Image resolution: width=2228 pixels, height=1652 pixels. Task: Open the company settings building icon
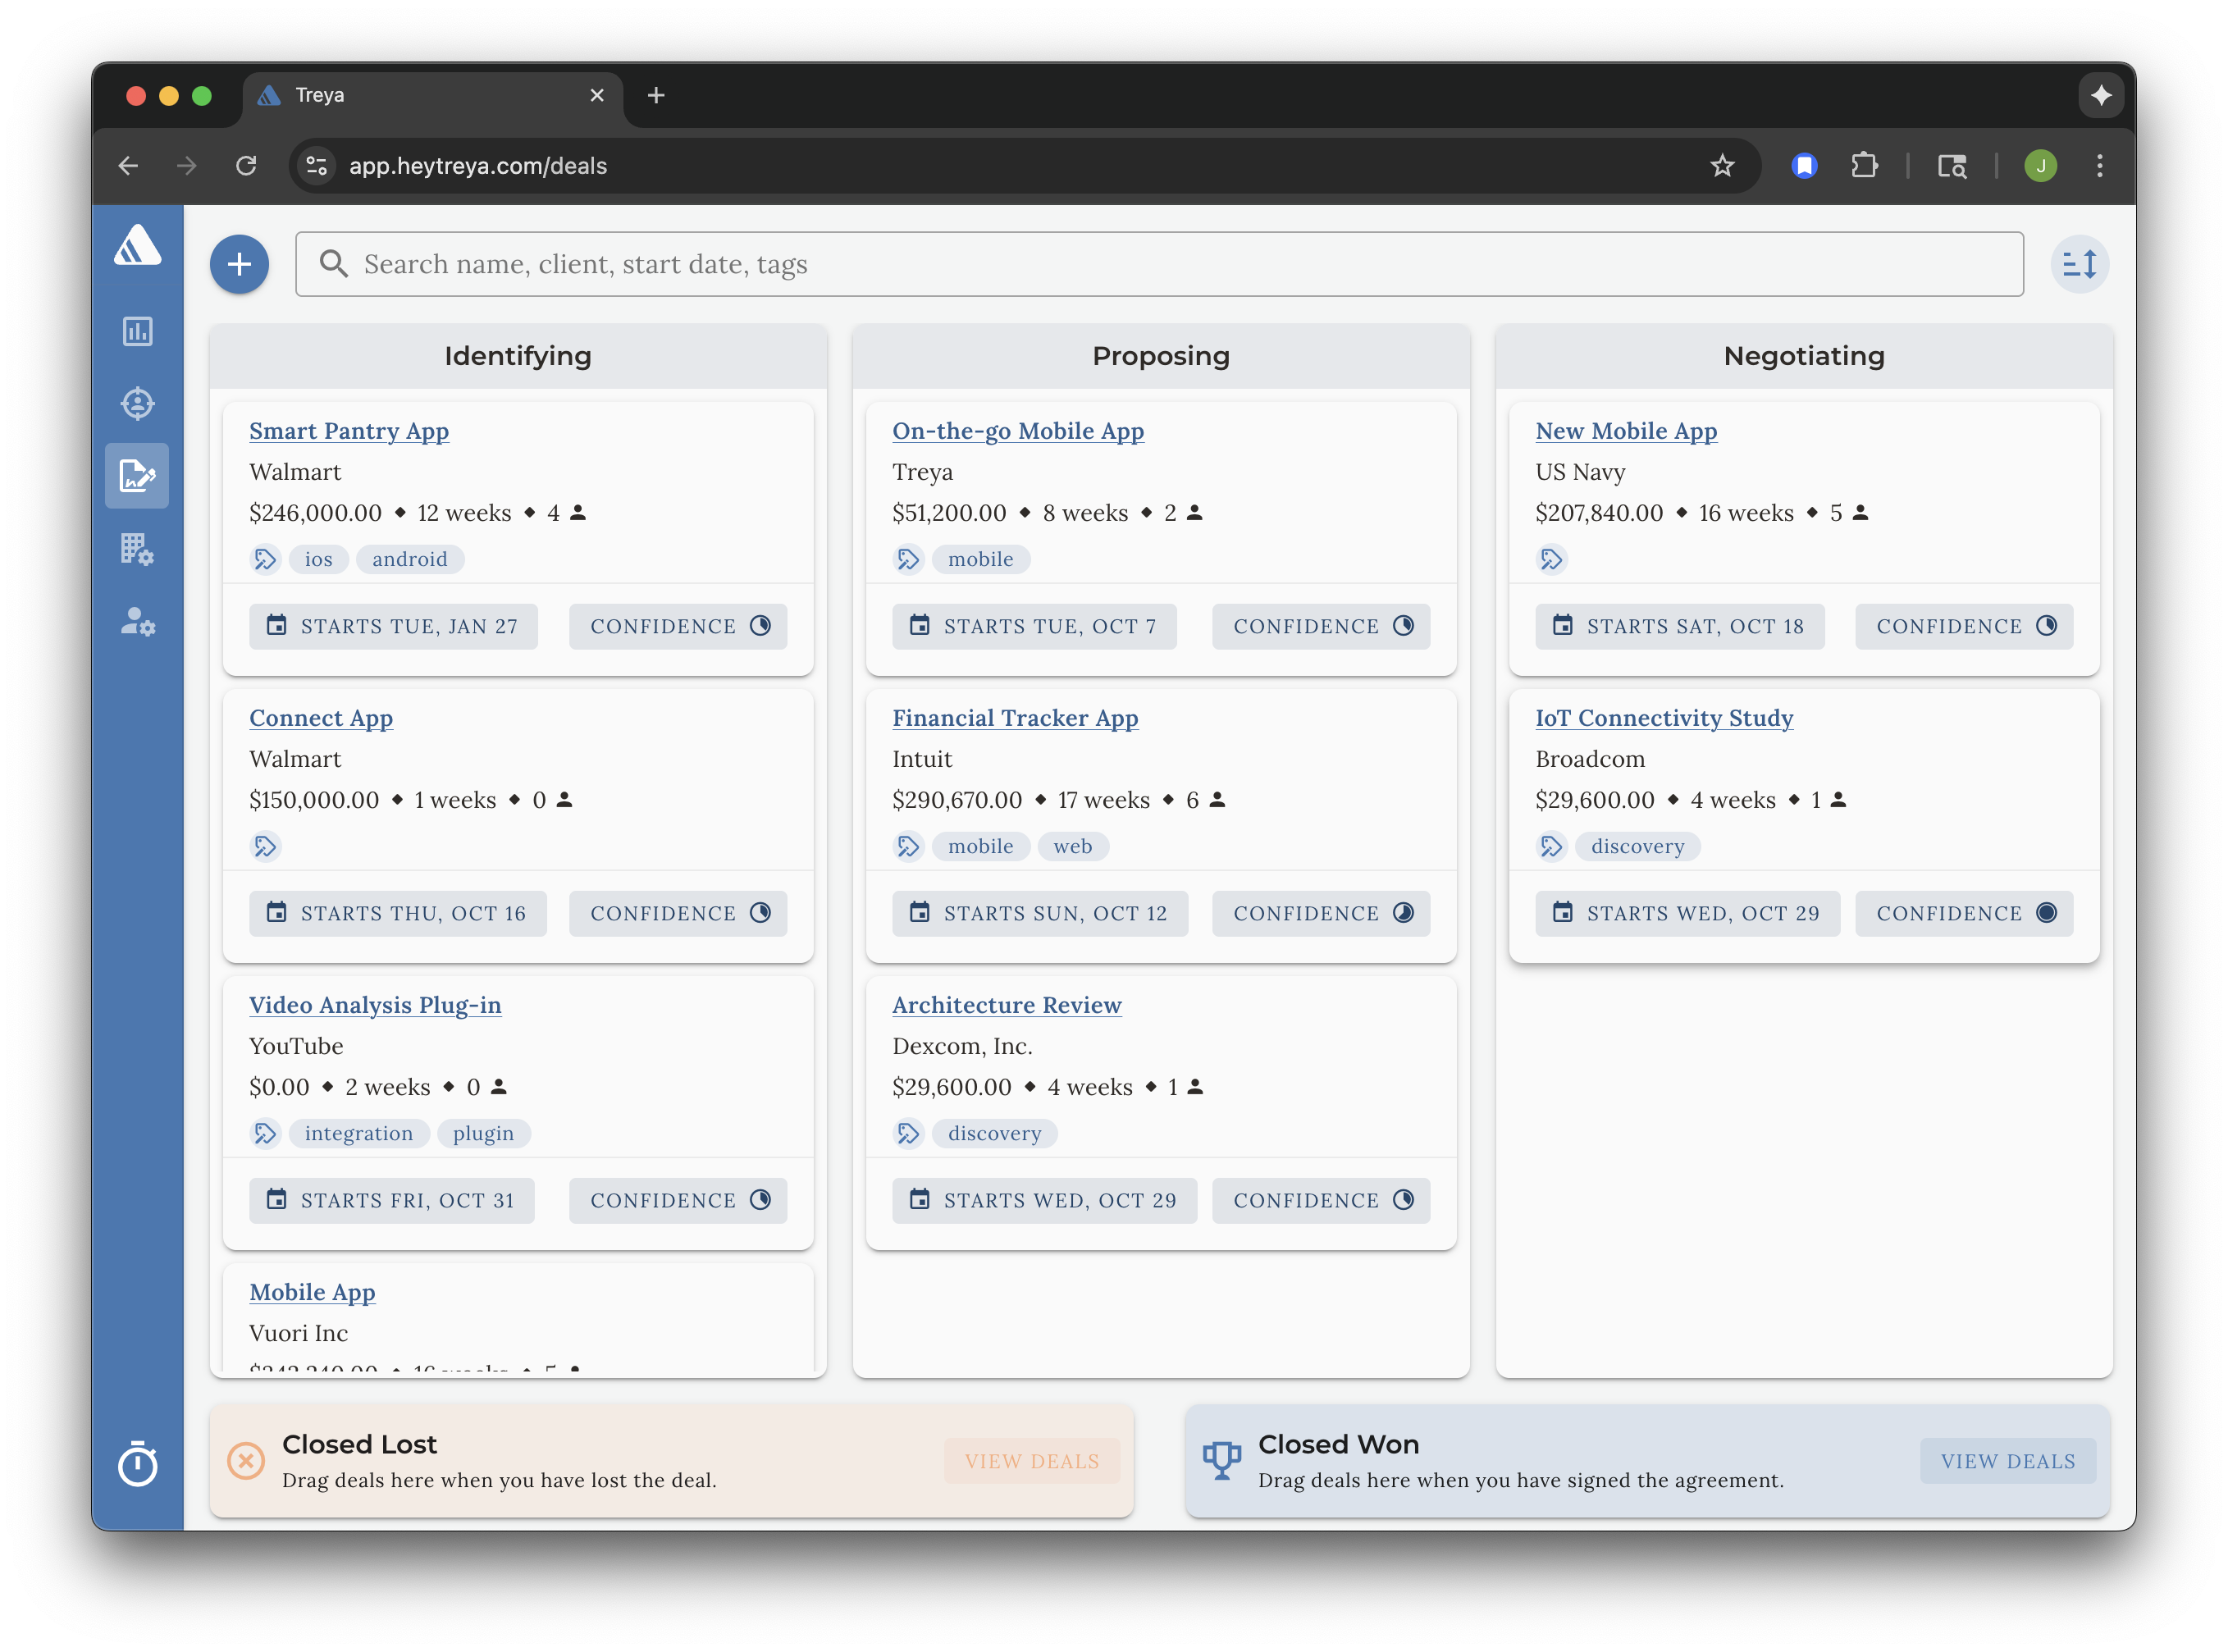[x=137, y=548]
